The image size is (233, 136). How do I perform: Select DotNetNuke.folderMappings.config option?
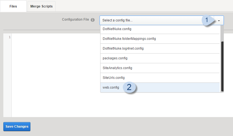tap(160, 39)
